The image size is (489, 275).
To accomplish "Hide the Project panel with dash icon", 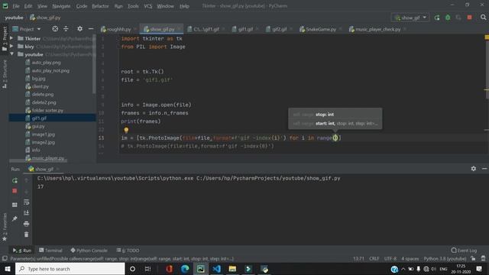I will point(91,29).
